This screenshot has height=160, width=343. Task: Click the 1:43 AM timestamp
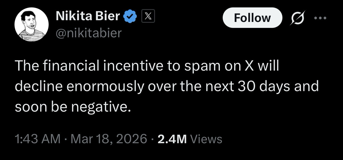(37, 139)
